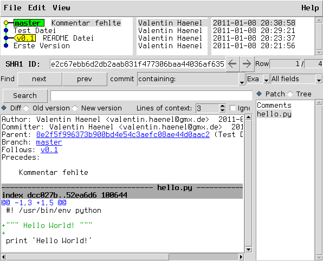Select the New version radio button
Viewport: 323px width, 261px height.
(75, 108)
